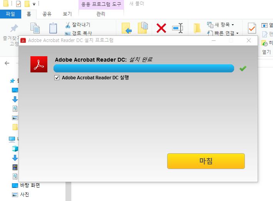Click the red X delete icon
Image resolution: width=273 pixels, height=201 pixels.
click(161, 28)
